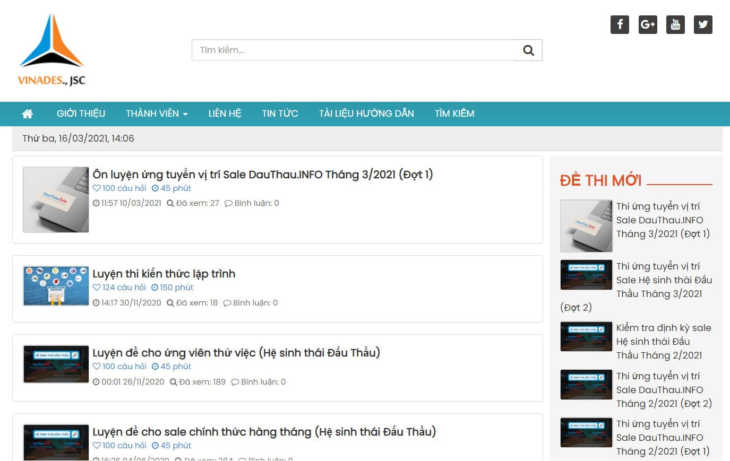Viewport: 730px width, 461px height.
Task: Click the ĐỀ THI MỚI sidebar heading
Action: [600, 180]
